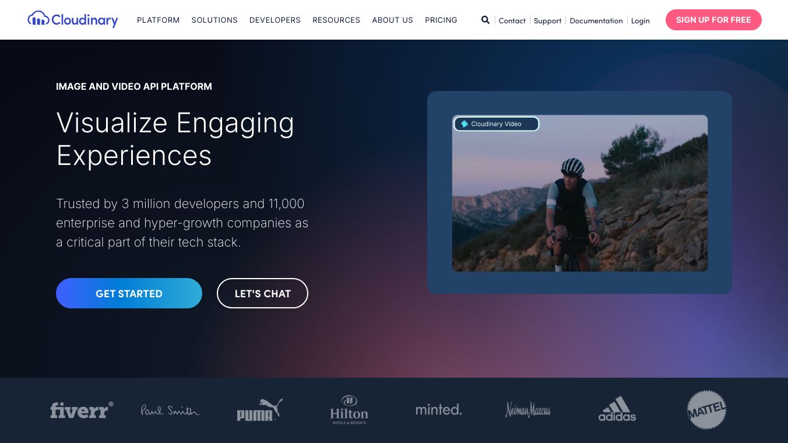Open the Developers menu
The image size is (788, 443).
[275, 20]
